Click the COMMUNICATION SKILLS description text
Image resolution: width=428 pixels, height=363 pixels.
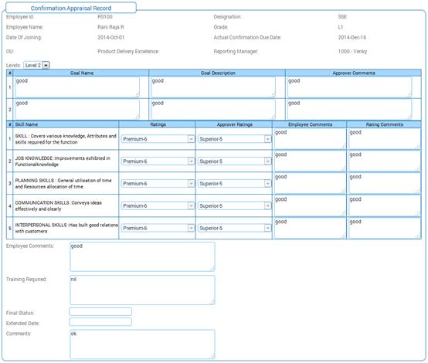pos(59,205)
